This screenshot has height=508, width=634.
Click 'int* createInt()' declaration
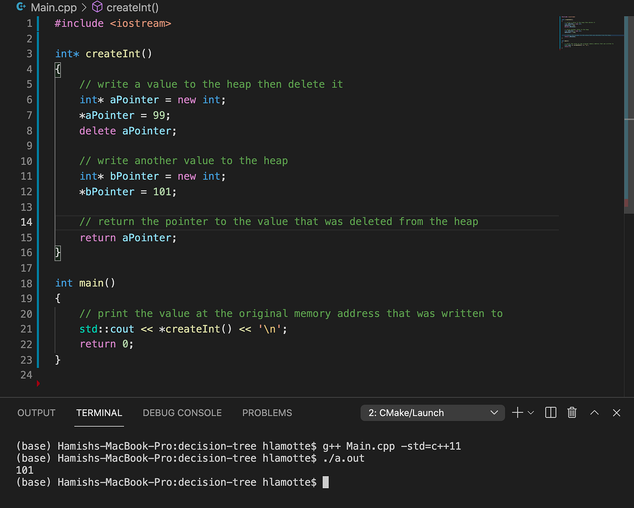[x=104, y=54]
